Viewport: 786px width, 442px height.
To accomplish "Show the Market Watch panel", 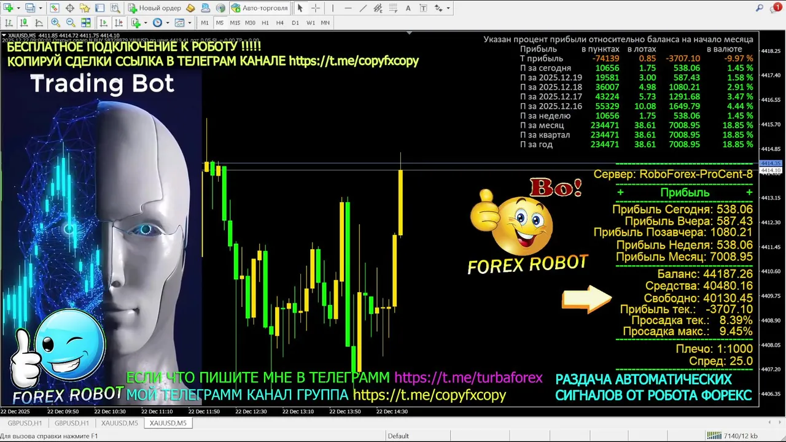I will (x=54, y=8).
